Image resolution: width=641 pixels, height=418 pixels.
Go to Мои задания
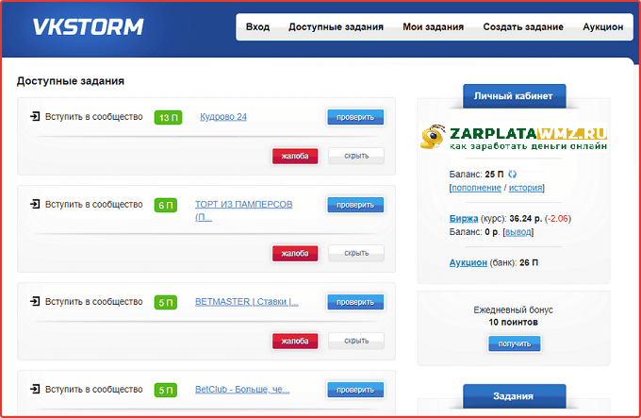(434, 27)
